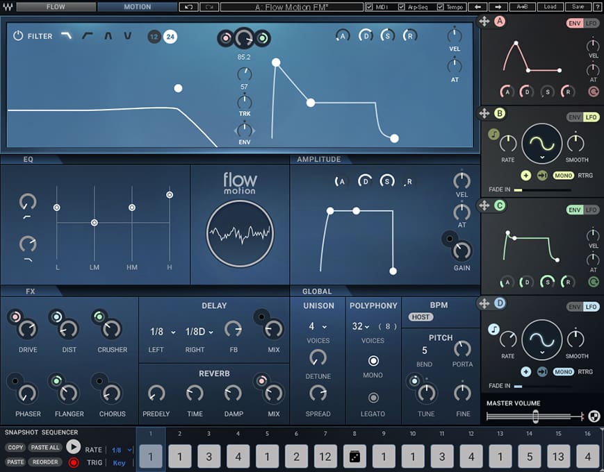Screen dimensions: 604x472
Task: Adjust the Master Volume slider
Action: tap(535, 416)
